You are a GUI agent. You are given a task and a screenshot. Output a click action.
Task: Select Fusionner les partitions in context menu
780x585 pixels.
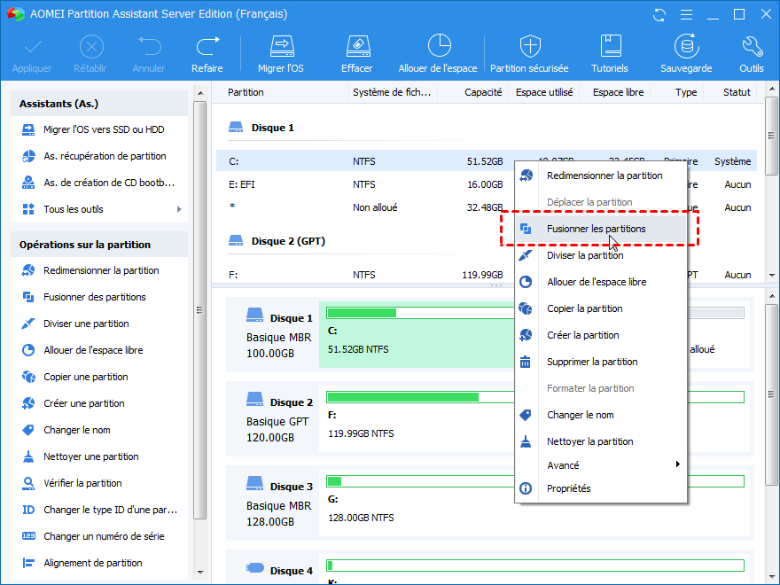pos(596,229)
